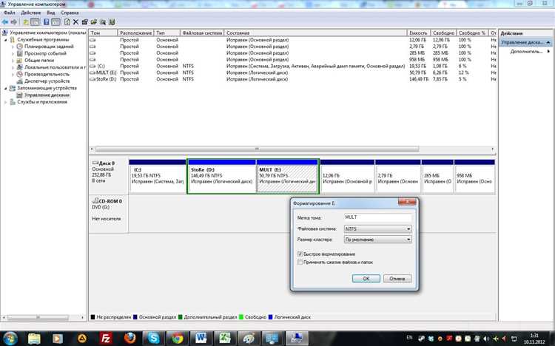Enable file and folder compression checkbox
Viewport: 555px width, 346px height.
point(300,262)
